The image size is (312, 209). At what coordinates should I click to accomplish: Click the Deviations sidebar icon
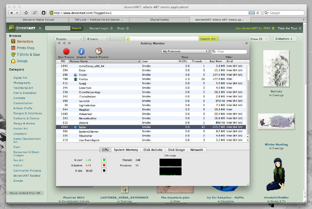click(13, 41)
